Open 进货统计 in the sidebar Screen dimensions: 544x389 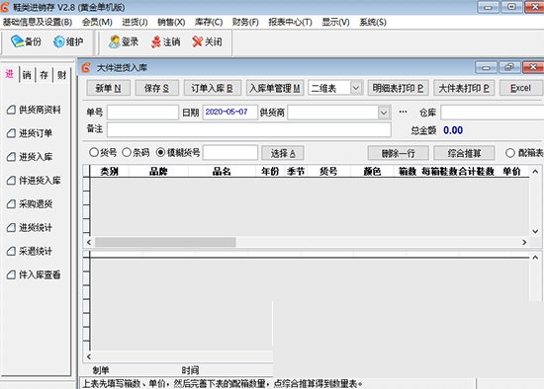30,227
